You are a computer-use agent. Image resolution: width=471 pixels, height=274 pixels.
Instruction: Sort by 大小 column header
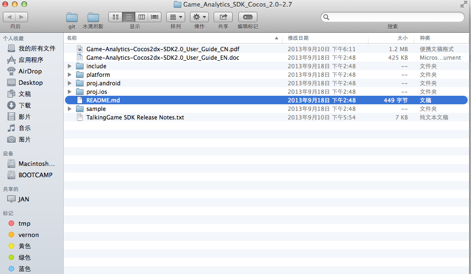point(403,38)
